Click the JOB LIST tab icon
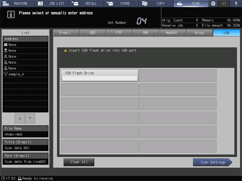 40,3
